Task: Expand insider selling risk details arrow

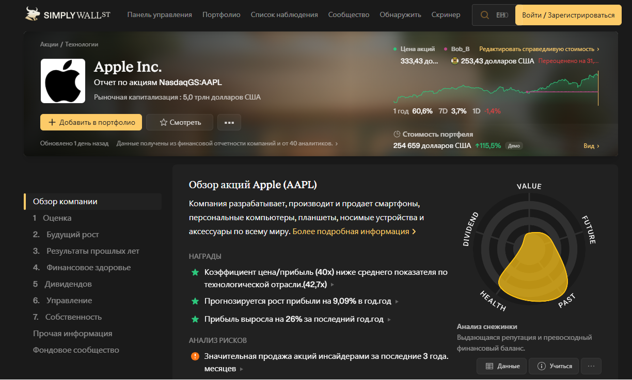Action: click(242, 369)
